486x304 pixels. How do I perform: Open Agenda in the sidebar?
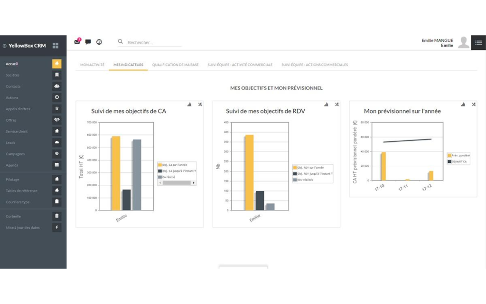click(x=12, y=165)
